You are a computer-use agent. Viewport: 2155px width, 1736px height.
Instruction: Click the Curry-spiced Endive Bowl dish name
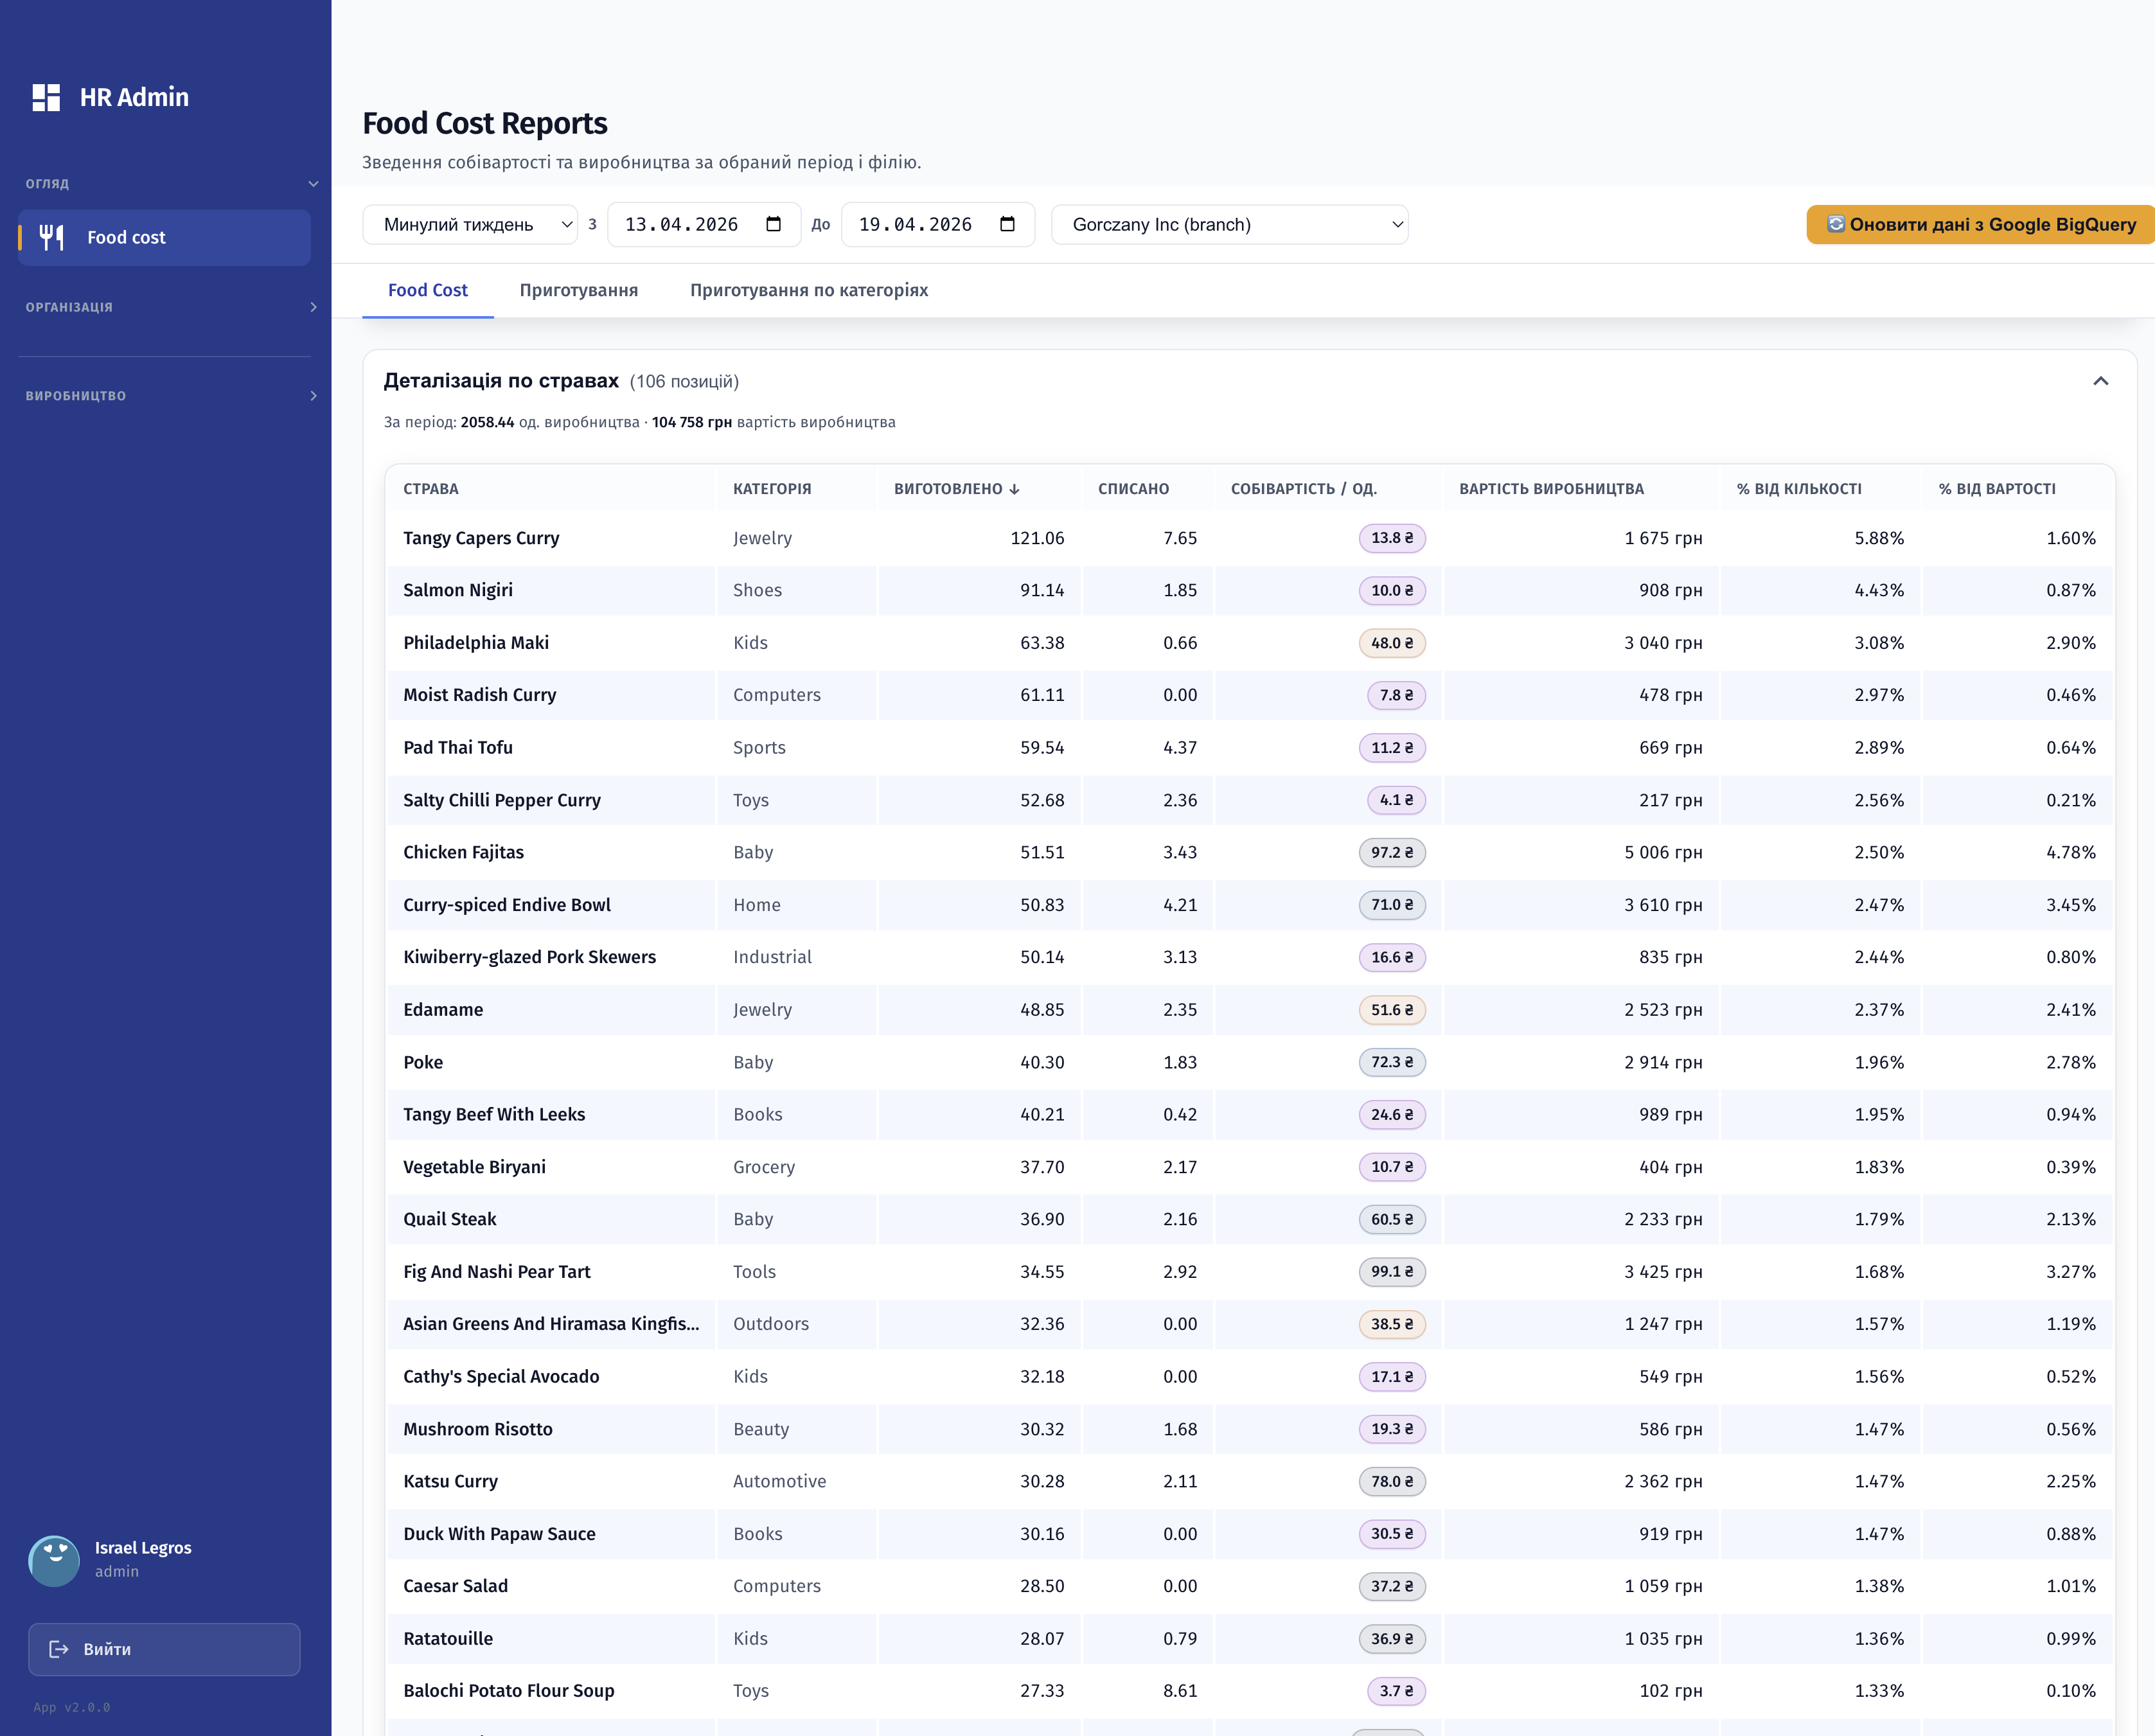coord(507,905)
